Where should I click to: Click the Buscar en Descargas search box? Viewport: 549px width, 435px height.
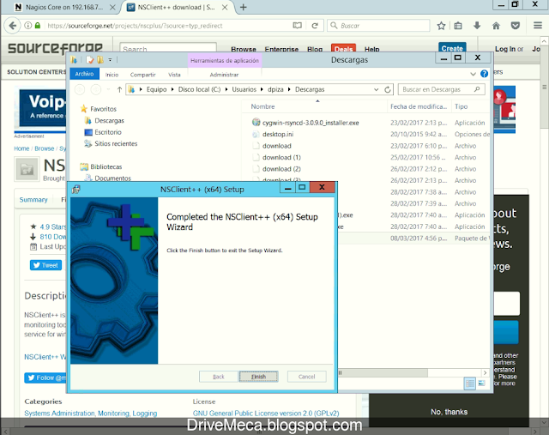tap(441, 89)
